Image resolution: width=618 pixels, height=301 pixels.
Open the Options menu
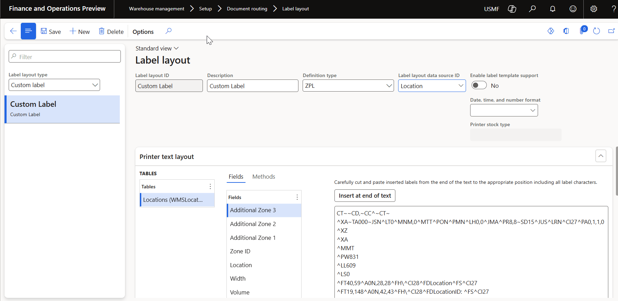143,32
